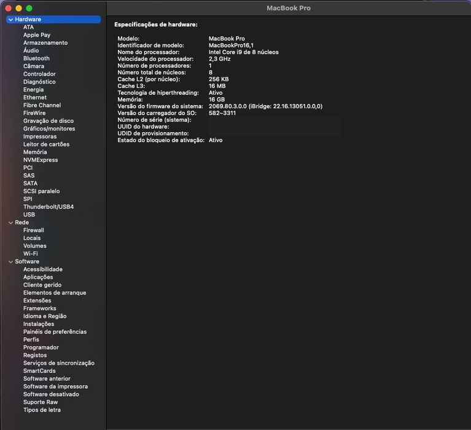471x430 pixels.
Task: Collapse the Hardware section chevron
Action: tap(11, 20)
